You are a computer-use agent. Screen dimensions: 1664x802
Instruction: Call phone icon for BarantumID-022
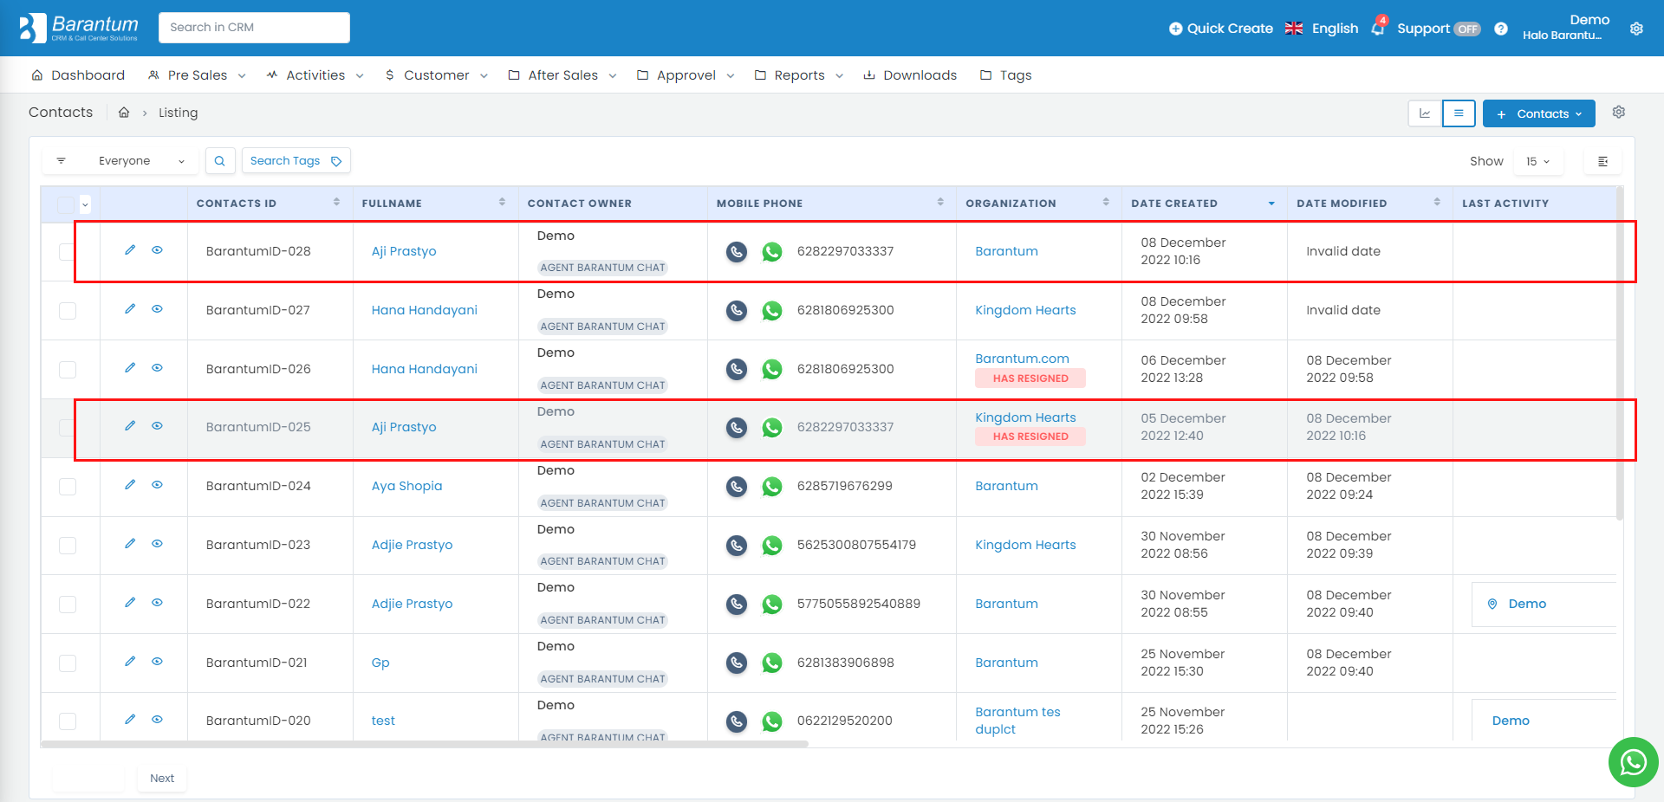pyautogui.click(x=737, y=605)
